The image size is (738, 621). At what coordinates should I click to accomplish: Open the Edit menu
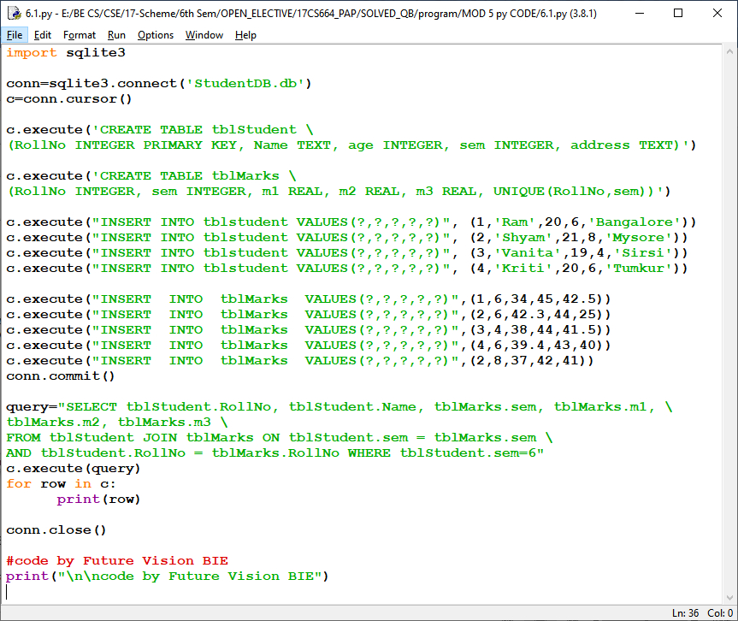(43, 35)
